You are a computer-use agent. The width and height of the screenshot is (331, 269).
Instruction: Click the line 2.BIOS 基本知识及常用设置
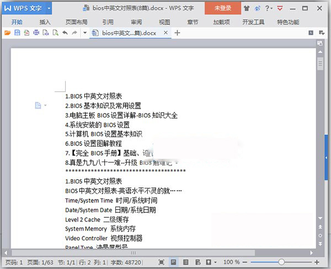point(103,106)
